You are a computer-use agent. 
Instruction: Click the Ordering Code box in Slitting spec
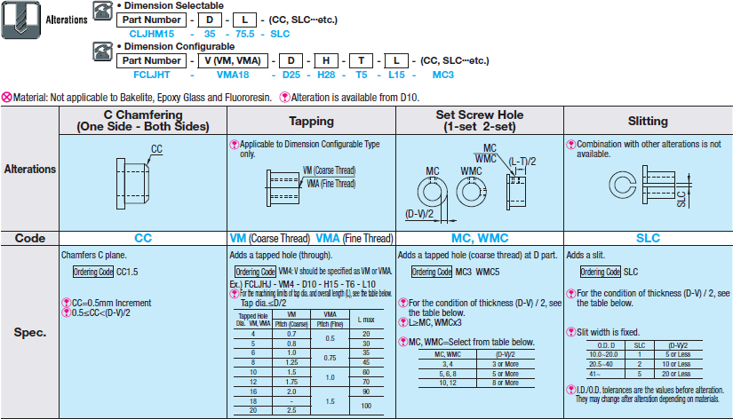coord(601,272)
